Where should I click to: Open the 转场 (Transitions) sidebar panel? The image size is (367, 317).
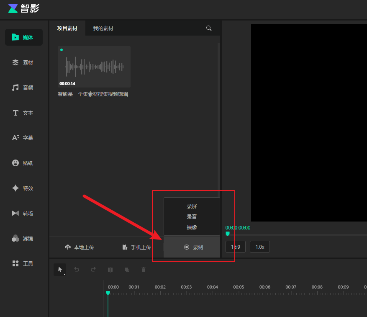pyautogui.click(x=24, y=213)
